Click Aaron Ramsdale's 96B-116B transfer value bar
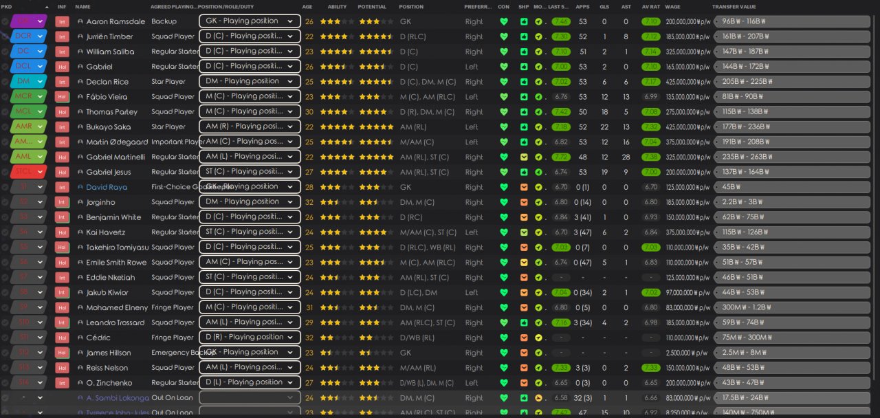880x418 pixels. point(792,21)
